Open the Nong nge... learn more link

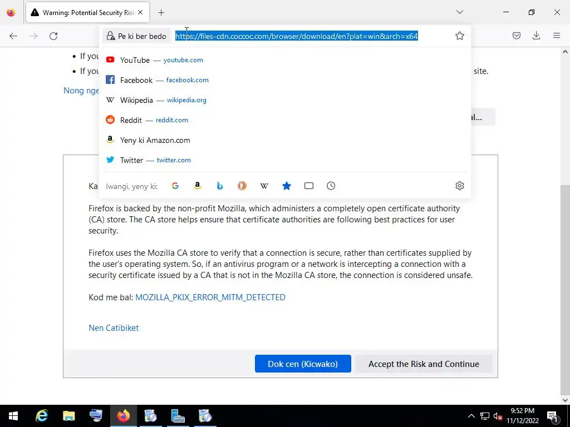point(81,91)
